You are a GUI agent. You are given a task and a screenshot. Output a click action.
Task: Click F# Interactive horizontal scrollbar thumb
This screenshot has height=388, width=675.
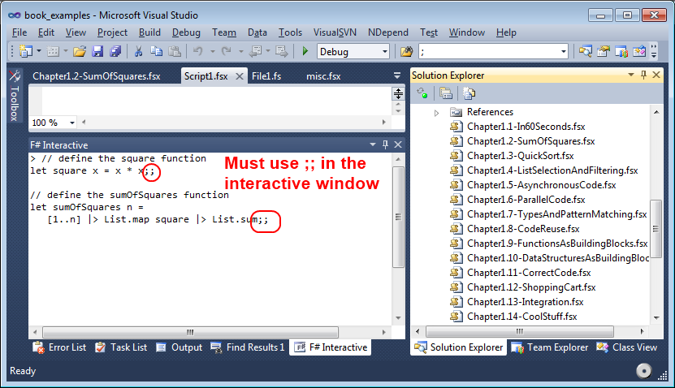190,332
